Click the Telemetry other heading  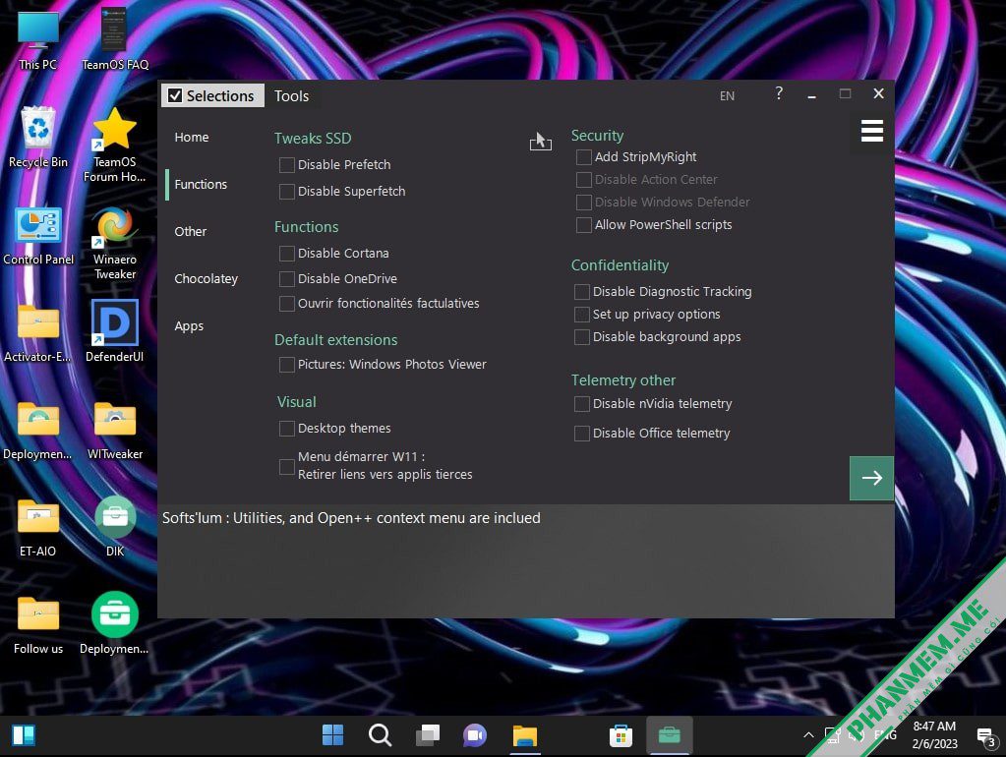[623, 379]
